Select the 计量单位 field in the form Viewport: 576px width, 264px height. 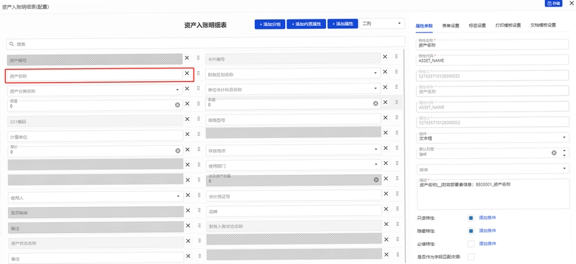(96, 136)
